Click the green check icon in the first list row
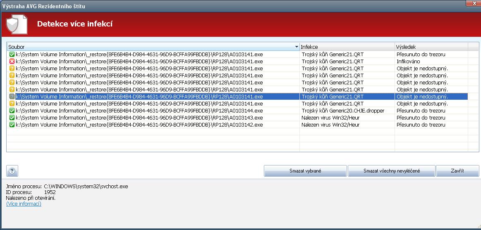This screenshot has height=230, width=481. coord(12,55)
